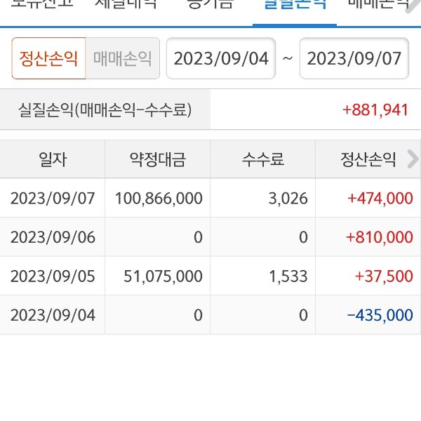Image resolution: width=421 pixels, height=421 pixels.
Task: Switch to the 매매손익 toggle option
Action: click(x=123, y=58)
